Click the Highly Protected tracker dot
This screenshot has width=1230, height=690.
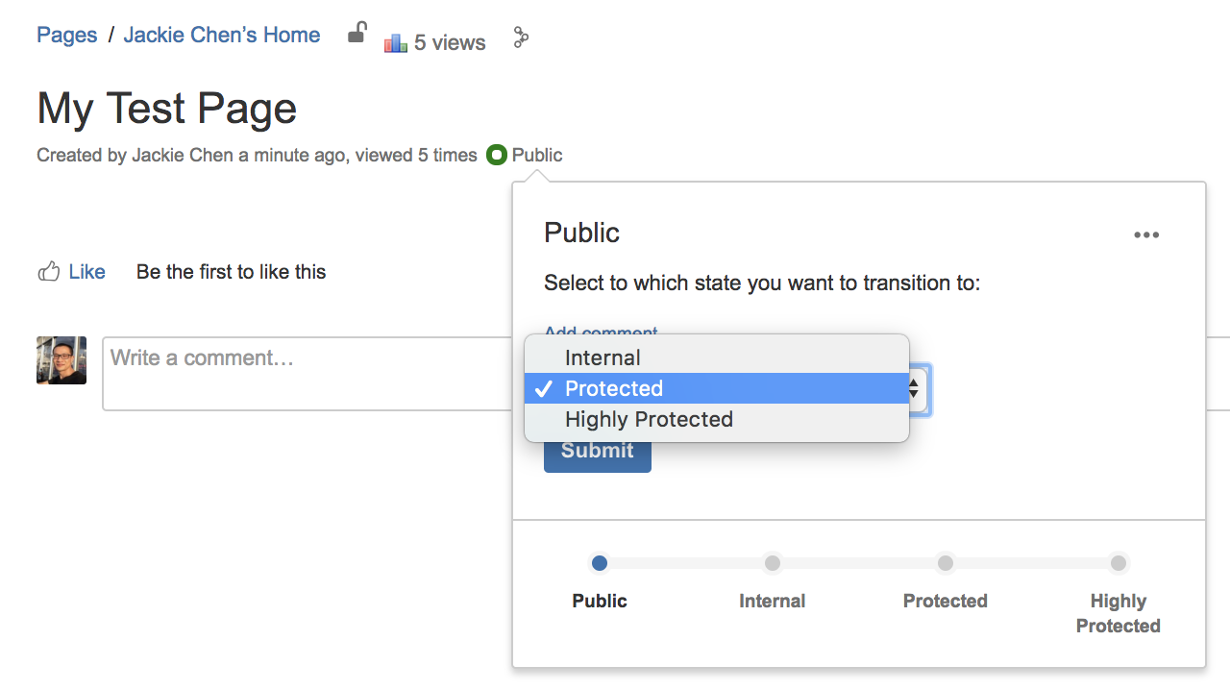[1119, 563]
